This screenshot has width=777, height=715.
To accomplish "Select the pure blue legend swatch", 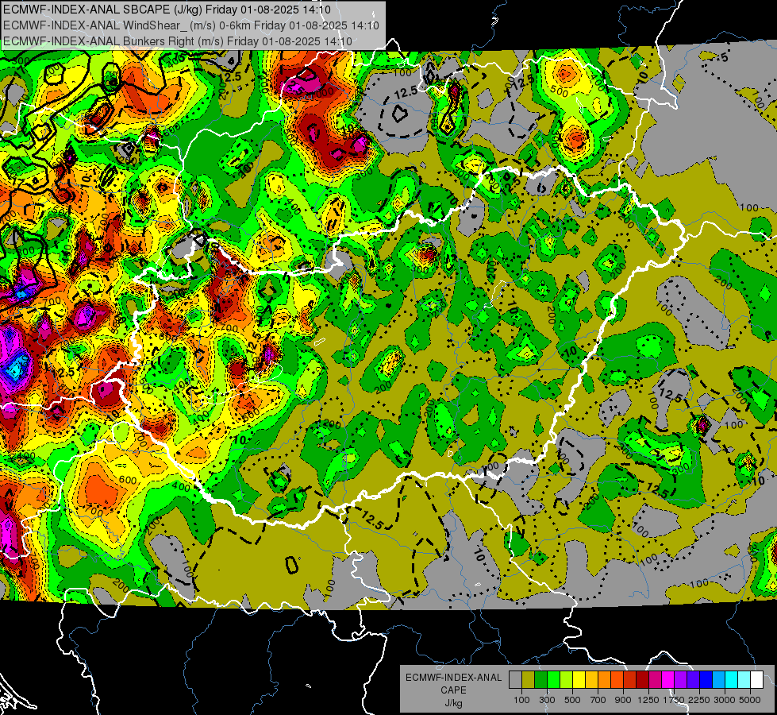I will [706, 680].
